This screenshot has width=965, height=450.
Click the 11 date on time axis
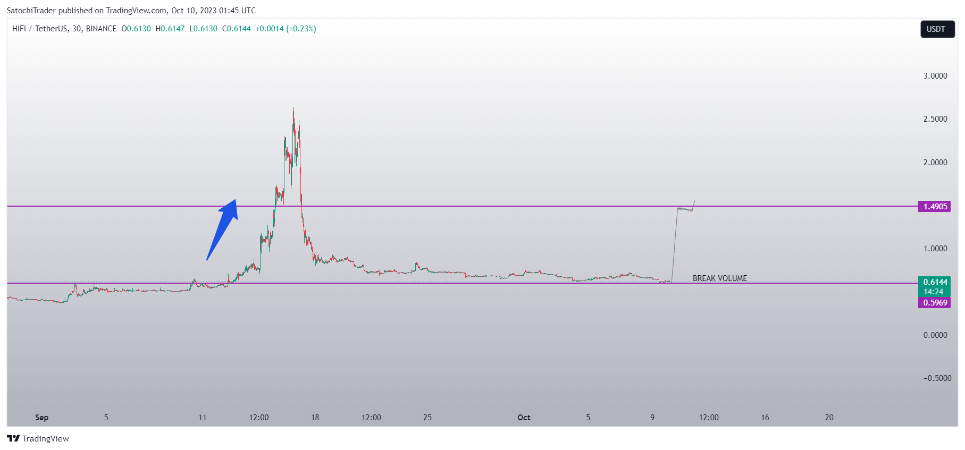coord(202,418)
